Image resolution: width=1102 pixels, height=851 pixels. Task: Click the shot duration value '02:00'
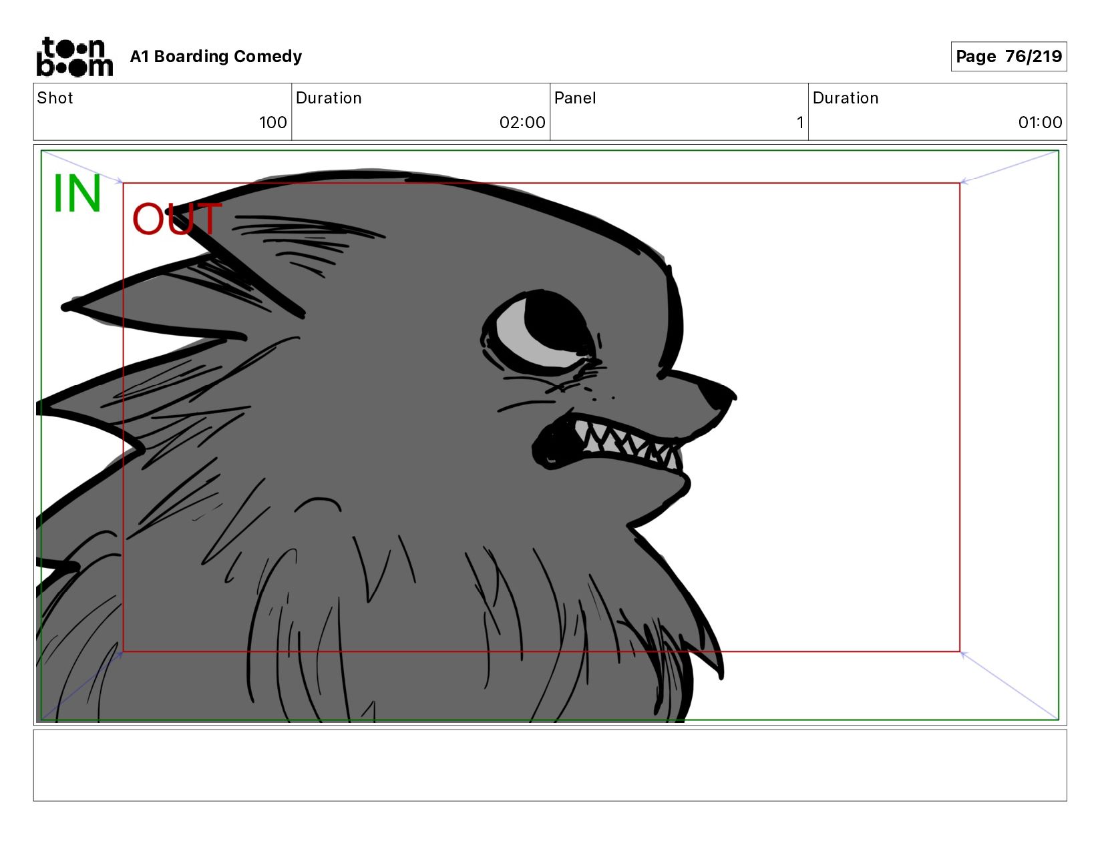[522, 123]
